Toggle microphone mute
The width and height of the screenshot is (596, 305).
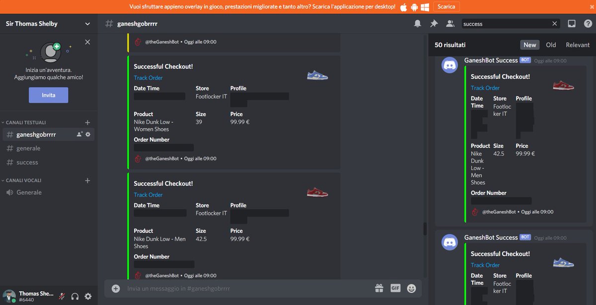point(62,296)
